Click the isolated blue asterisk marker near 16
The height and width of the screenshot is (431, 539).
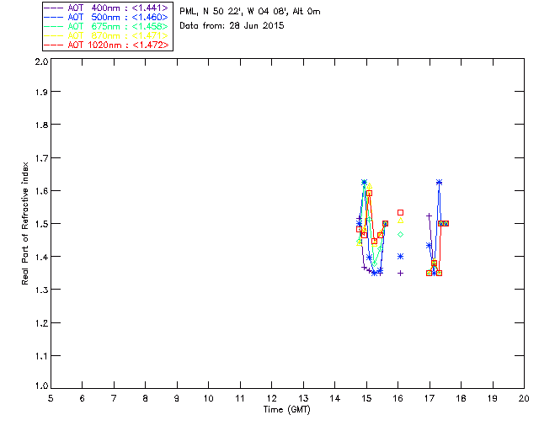coord(400,257)
